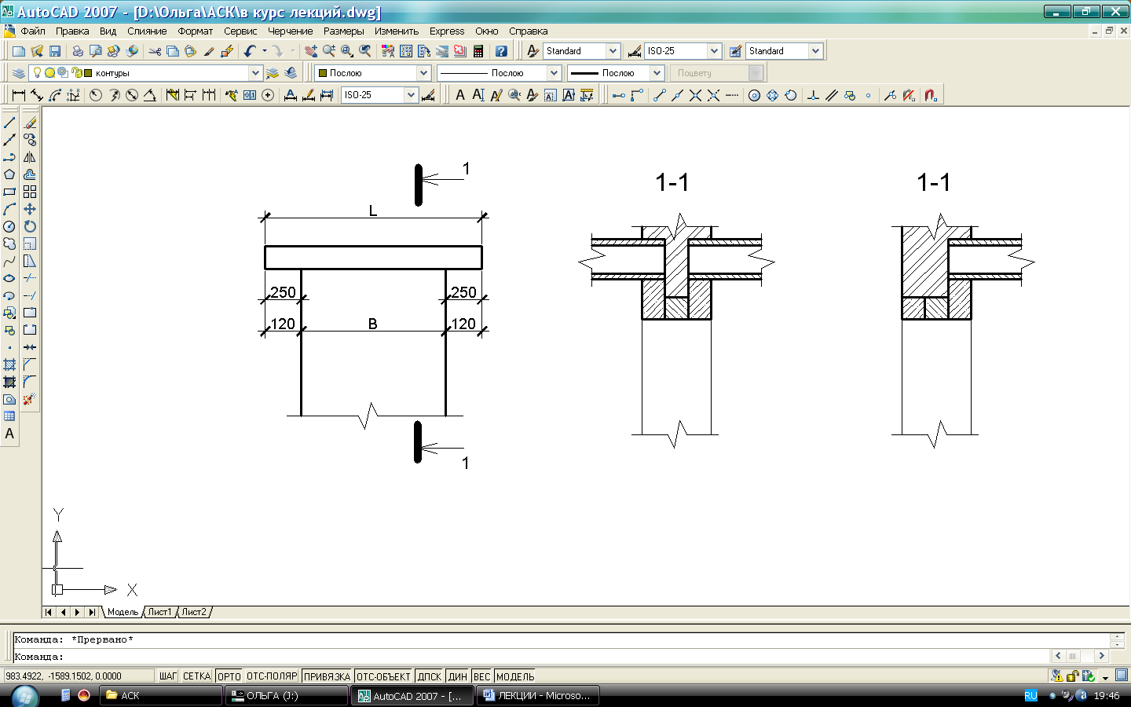
Task: Open the ISO-25 dimension style dropdown
Action: [x=714, y=51]
